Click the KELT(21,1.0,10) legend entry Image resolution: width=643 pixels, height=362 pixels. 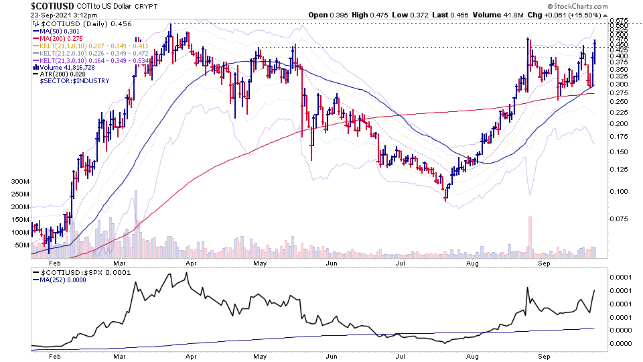(94, 46)
